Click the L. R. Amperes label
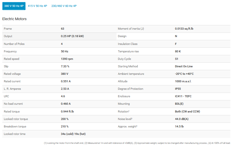The width and height of the screenshot is (235, 149). (12, 89)
